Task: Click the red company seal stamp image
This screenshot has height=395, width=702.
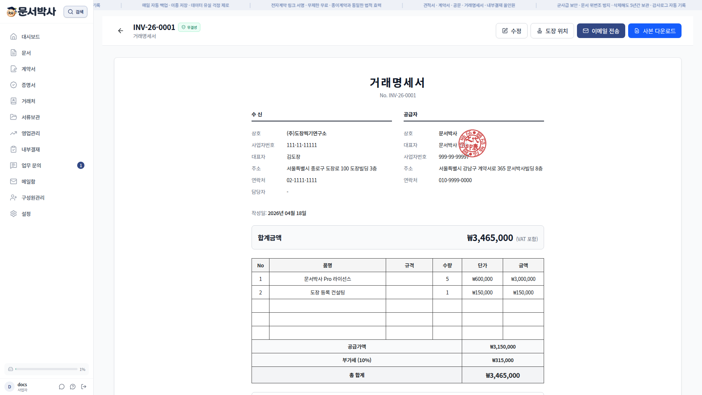Action: coord(472,143)
